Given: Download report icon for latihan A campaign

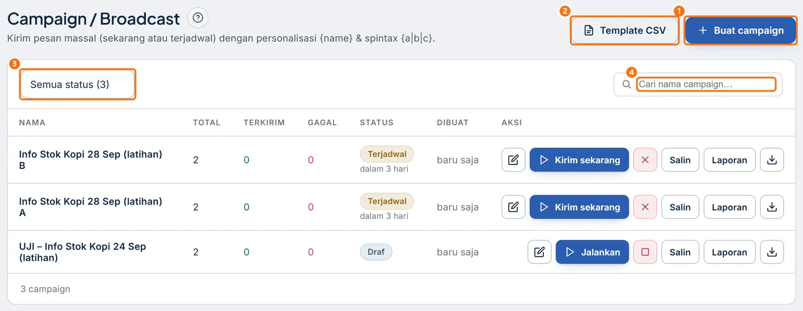Looking at the screenshot, I should 771,207.
